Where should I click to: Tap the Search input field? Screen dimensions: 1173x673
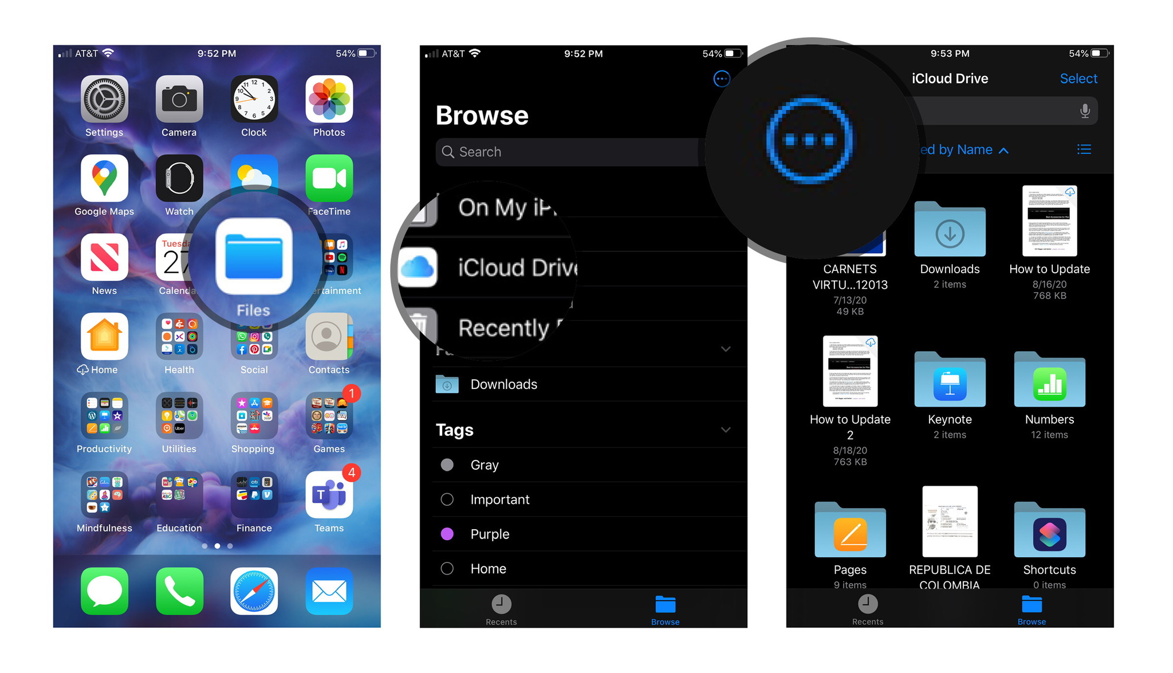[x=563, y=152]
